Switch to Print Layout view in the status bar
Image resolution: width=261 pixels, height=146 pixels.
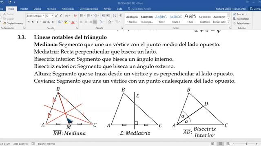coord(220,144)
